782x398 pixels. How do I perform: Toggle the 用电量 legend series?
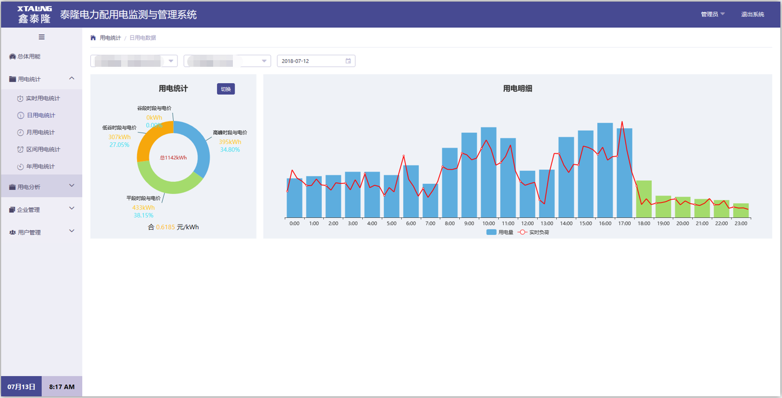click(499, 232)
